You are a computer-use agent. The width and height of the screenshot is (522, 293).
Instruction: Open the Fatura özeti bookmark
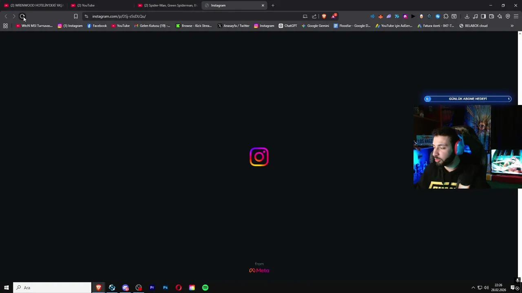pyautogui.click(x=436, y=26)
